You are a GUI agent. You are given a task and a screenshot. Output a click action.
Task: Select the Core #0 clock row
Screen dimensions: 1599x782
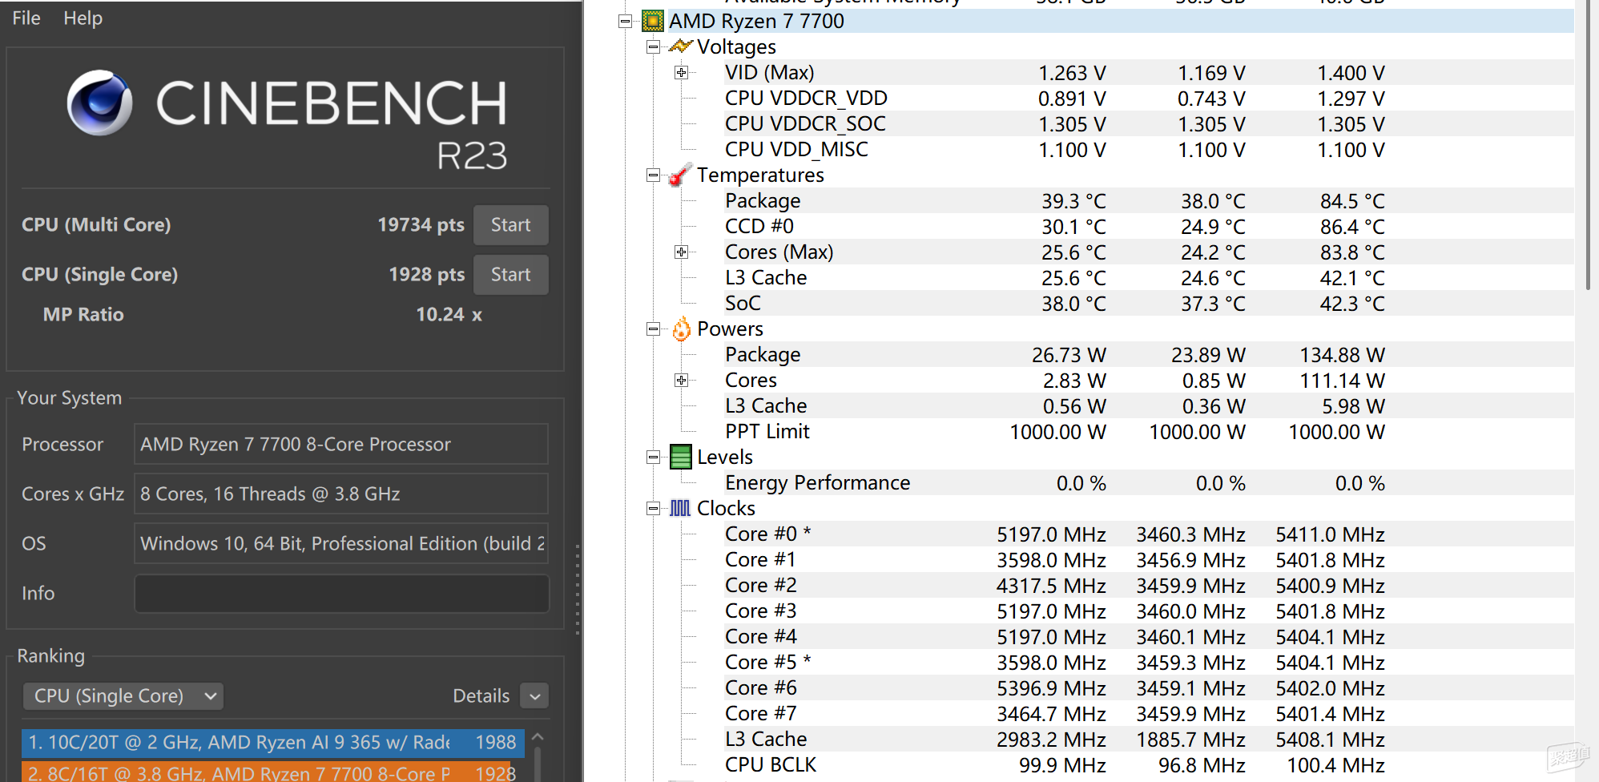coord(1147,534)
